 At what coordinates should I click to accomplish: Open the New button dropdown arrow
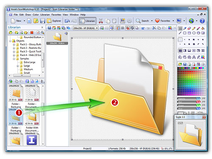24,21
